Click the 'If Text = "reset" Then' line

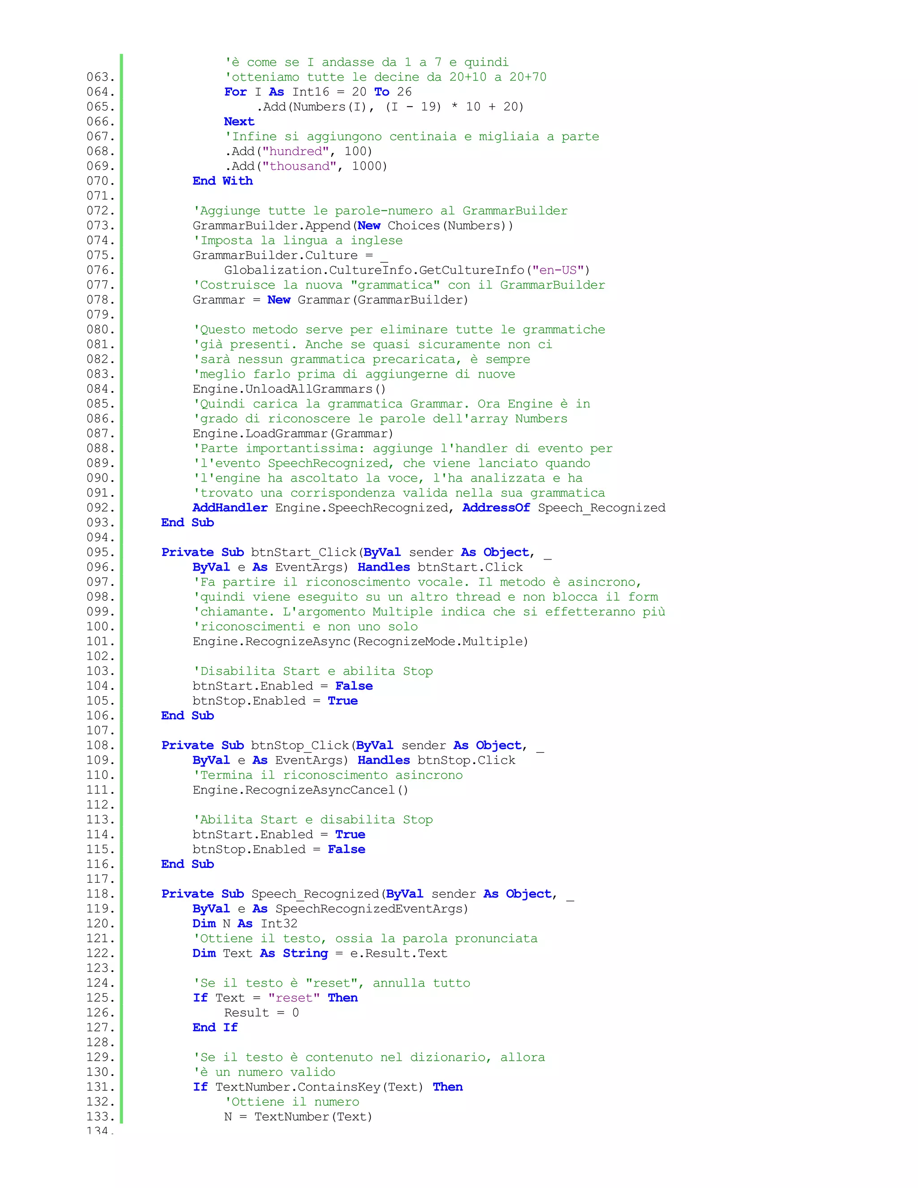tap(275, 998)
